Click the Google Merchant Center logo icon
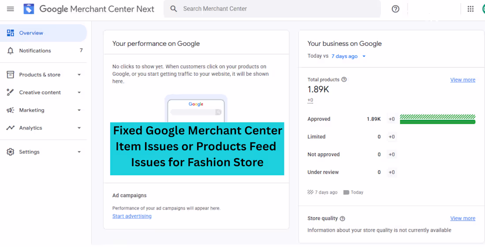This screenshot has height=247, width=485. pyautogui.click(x=29, y=9)
